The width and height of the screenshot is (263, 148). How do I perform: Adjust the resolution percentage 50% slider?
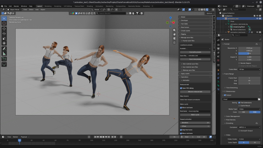click(x=249, y=53)
